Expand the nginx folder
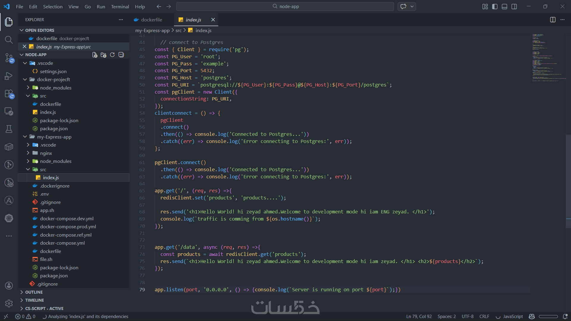571x321 pixels. point(46,153)
